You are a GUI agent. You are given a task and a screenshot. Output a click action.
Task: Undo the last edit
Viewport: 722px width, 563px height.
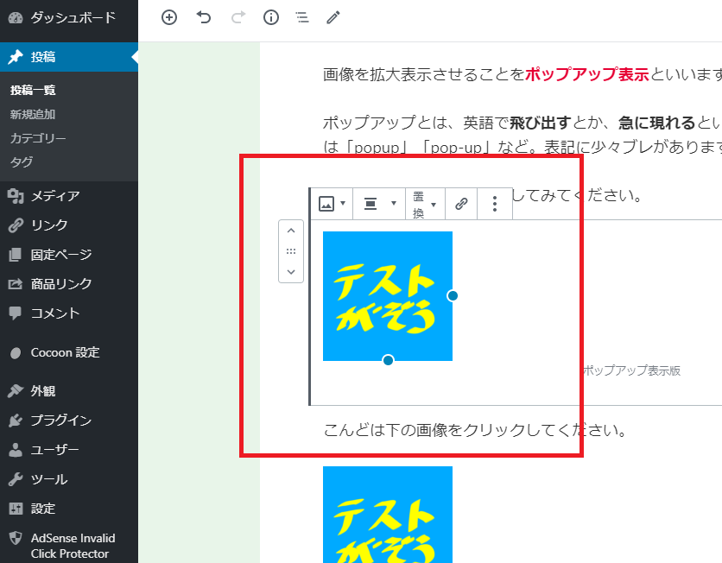(204, 17)
